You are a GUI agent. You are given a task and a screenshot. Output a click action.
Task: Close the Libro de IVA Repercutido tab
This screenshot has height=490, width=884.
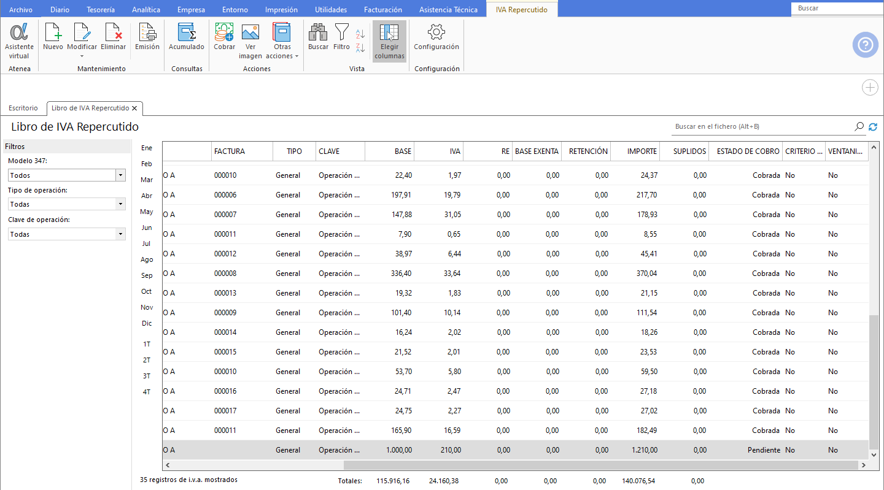pyautogui.click(x=134, y=108)
